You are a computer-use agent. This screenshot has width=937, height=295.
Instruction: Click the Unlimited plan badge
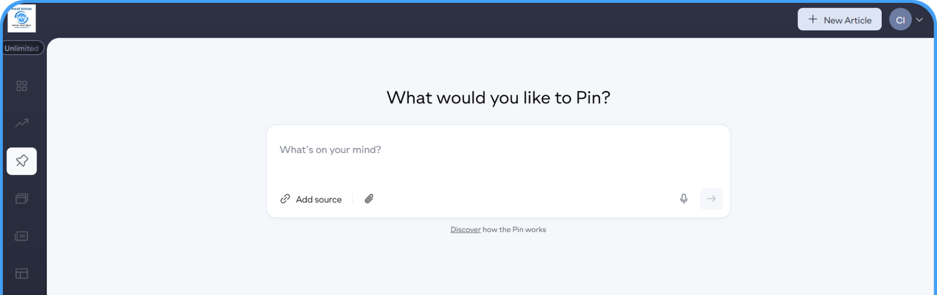(x=22, y=48)
